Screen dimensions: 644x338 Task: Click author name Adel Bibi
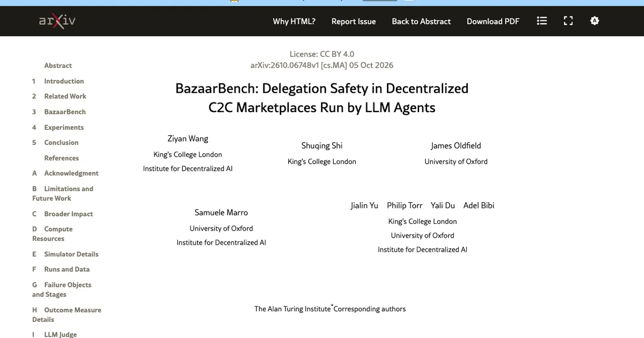point(479,205)
